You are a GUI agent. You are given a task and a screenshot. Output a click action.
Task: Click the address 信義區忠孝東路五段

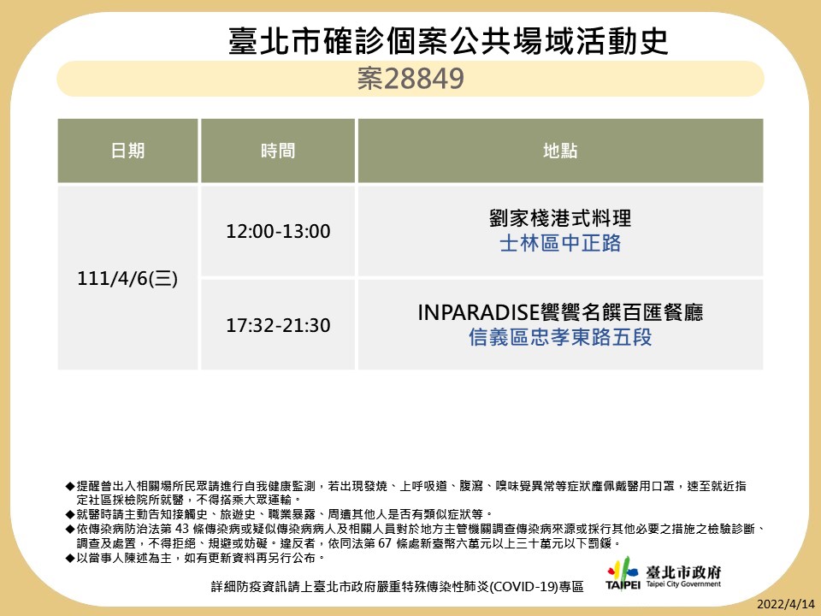(x=560, y=337)
